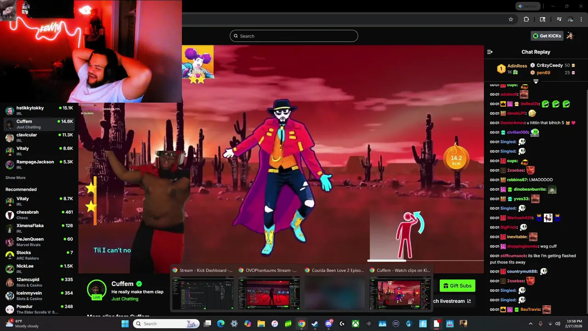Image resolution: width=588 pixels, height=331 pixels.
Task: Open the recommended chessbrah channel
Action: [x=39, y=215]
